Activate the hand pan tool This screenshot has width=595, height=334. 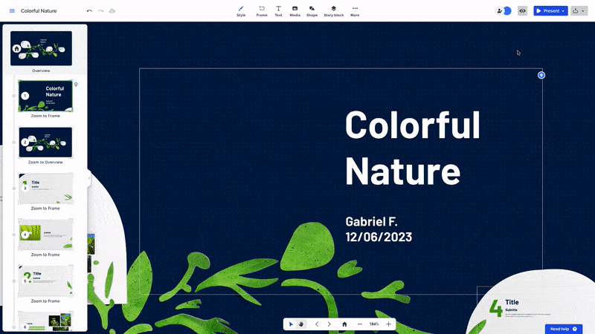coord(301,324)
